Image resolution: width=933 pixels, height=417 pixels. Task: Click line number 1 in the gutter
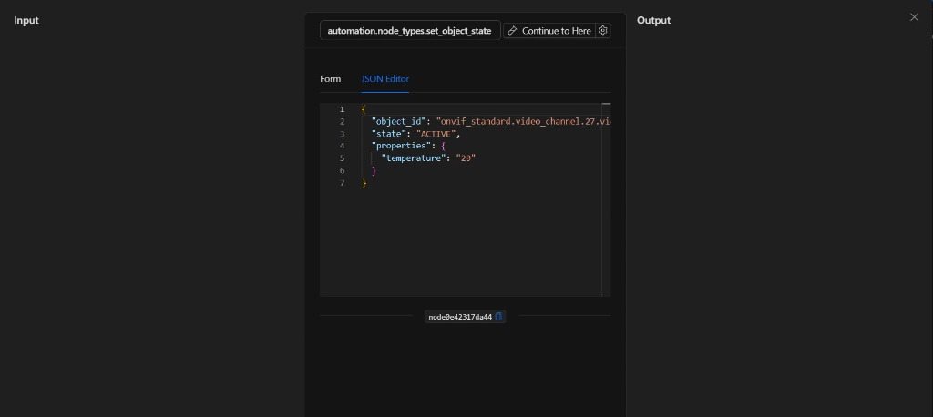coord(343,109)
